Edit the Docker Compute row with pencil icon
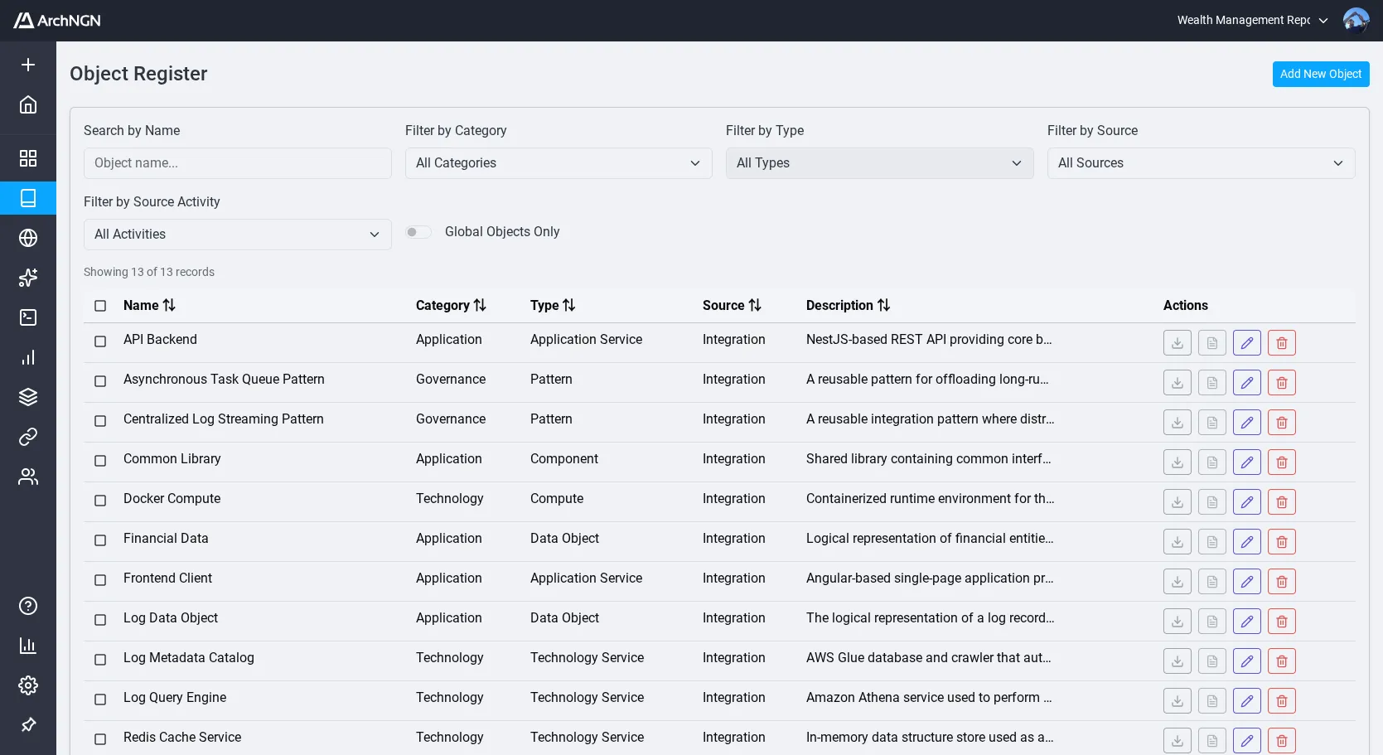 [1246, 501]
